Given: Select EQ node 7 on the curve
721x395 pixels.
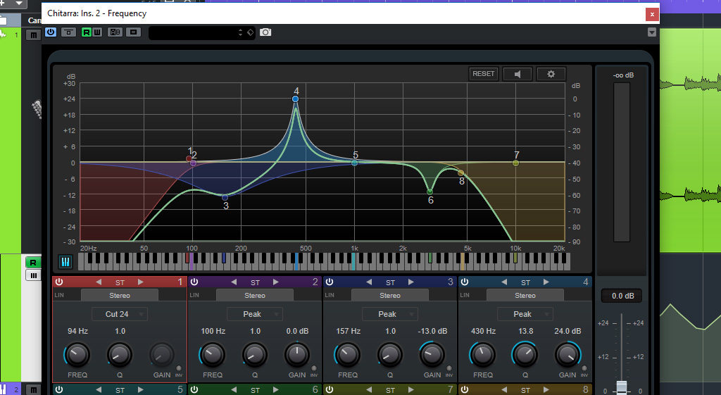Looking at the screenshot, I should [515, 163].
